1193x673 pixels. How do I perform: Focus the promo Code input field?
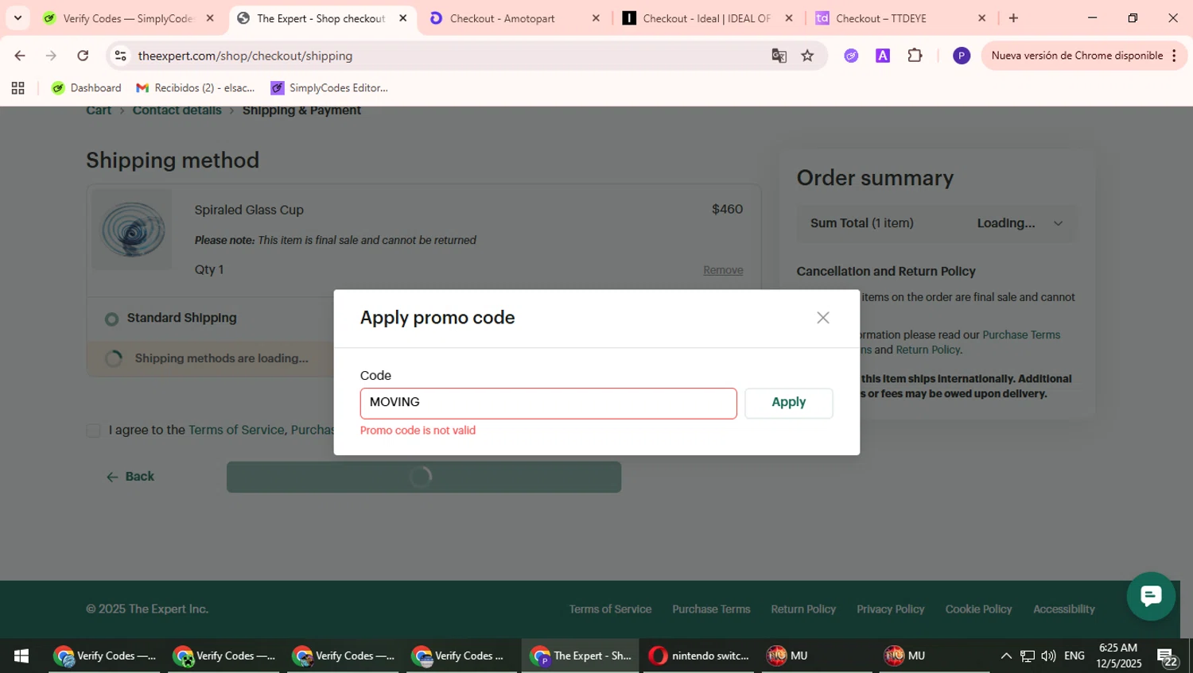pos(548,403)
